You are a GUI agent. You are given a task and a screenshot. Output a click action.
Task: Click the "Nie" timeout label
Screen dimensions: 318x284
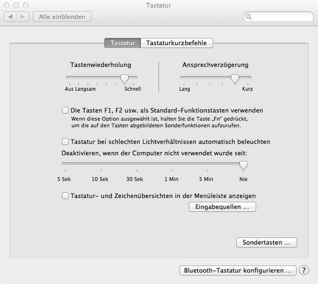pos(243,179)
